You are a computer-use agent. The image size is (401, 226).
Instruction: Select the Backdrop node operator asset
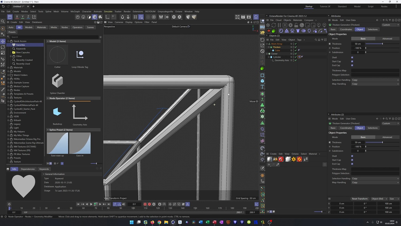tap(57, 112)
